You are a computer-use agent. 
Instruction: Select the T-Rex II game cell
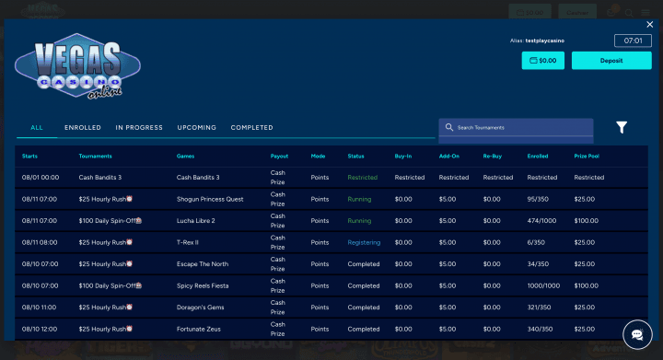pos(187,242)
